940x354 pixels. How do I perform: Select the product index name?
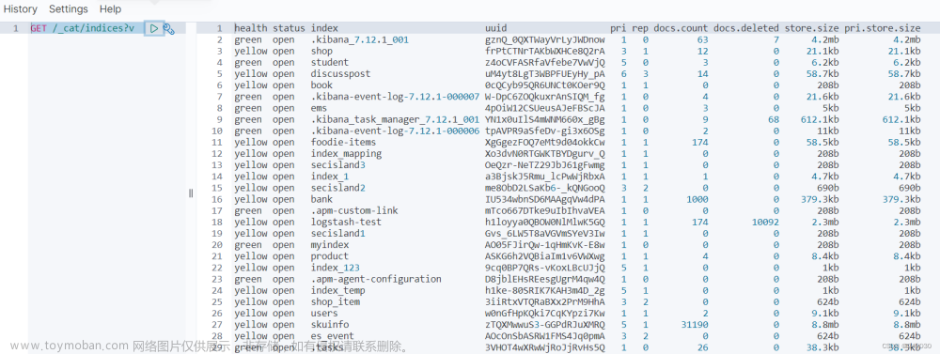click(x=330, y=255)
